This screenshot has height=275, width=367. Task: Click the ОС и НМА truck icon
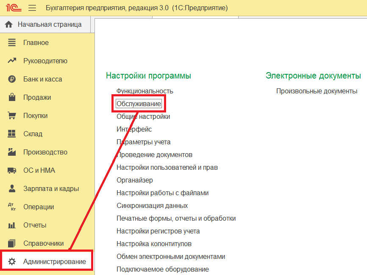[12, 171]
